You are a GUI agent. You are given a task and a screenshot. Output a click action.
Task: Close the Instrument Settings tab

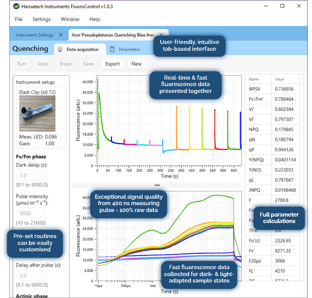(x=61, y=35)
